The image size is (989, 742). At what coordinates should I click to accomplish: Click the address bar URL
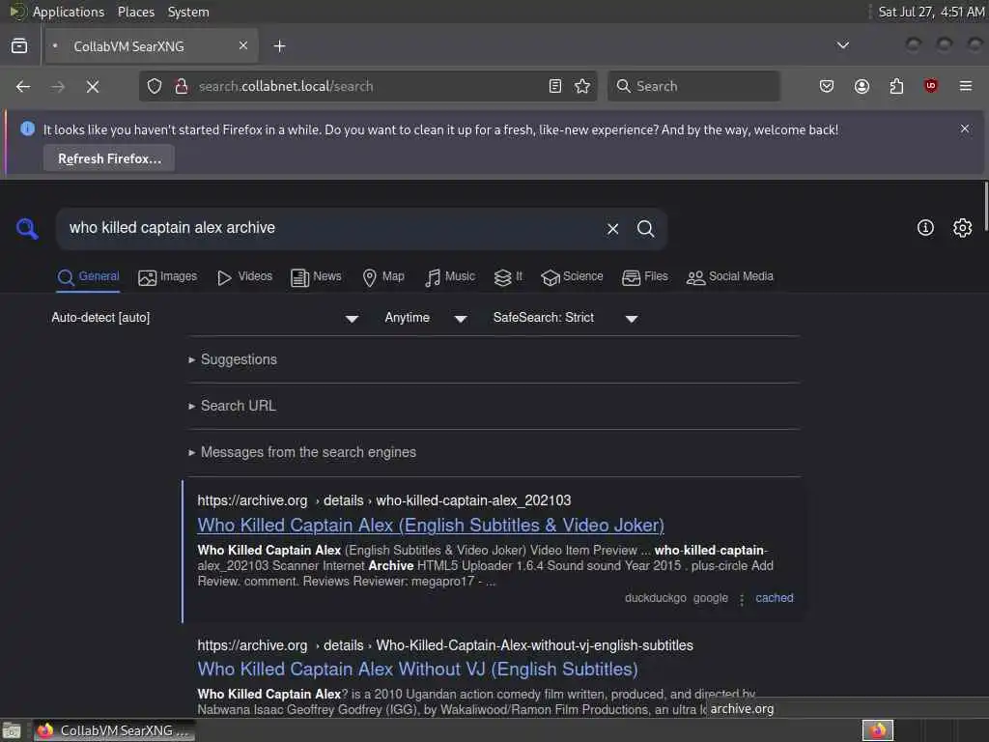coord(286,86)
